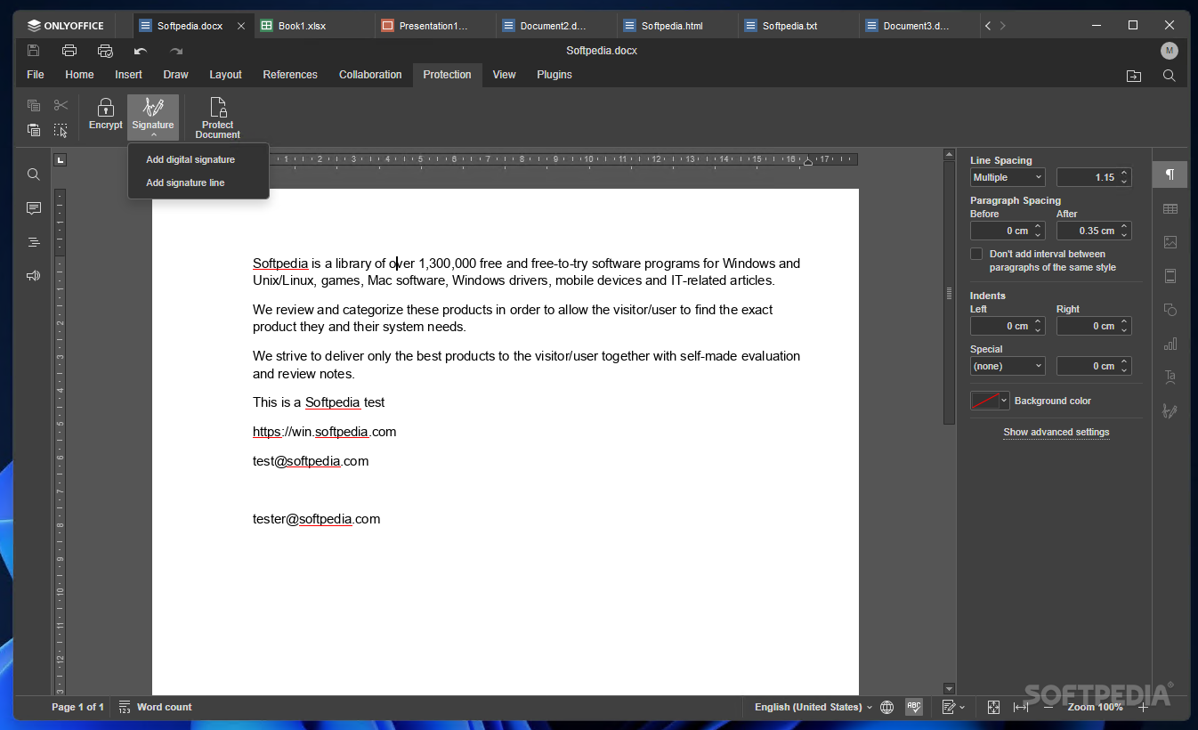Click the Background color swatch

(x=985, y=401)
